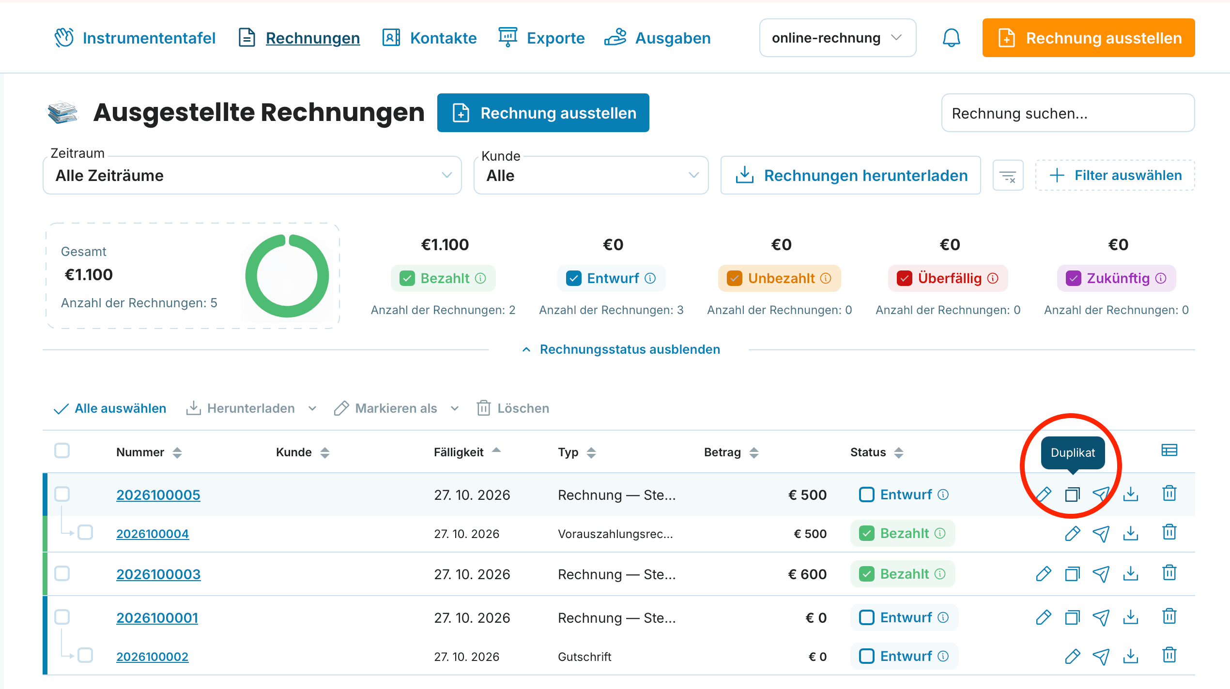Open the Zeitraum dropdown
This screenshot has height=689, width=1230.
(x=252, y=175)
